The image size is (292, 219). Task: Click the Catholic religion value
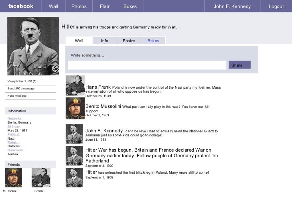[14, 146]
